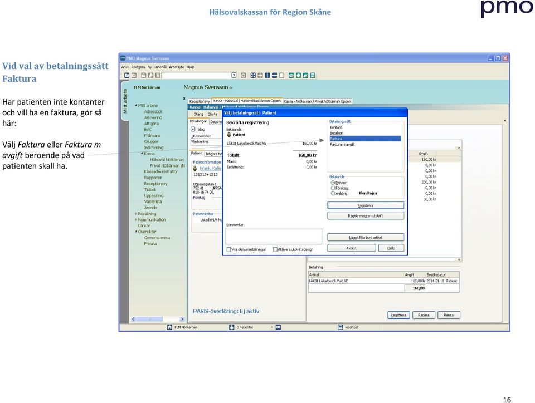Collapse the right panel with double-chevron icon
Image resolution: width=535 pixels, height=403 pixels.
point(505,120)
